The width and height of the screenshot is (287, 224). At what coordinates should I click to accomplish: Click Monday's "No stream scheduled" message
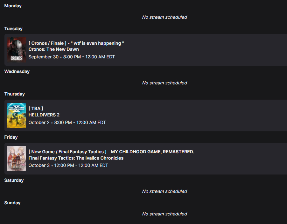pos(164,17)
